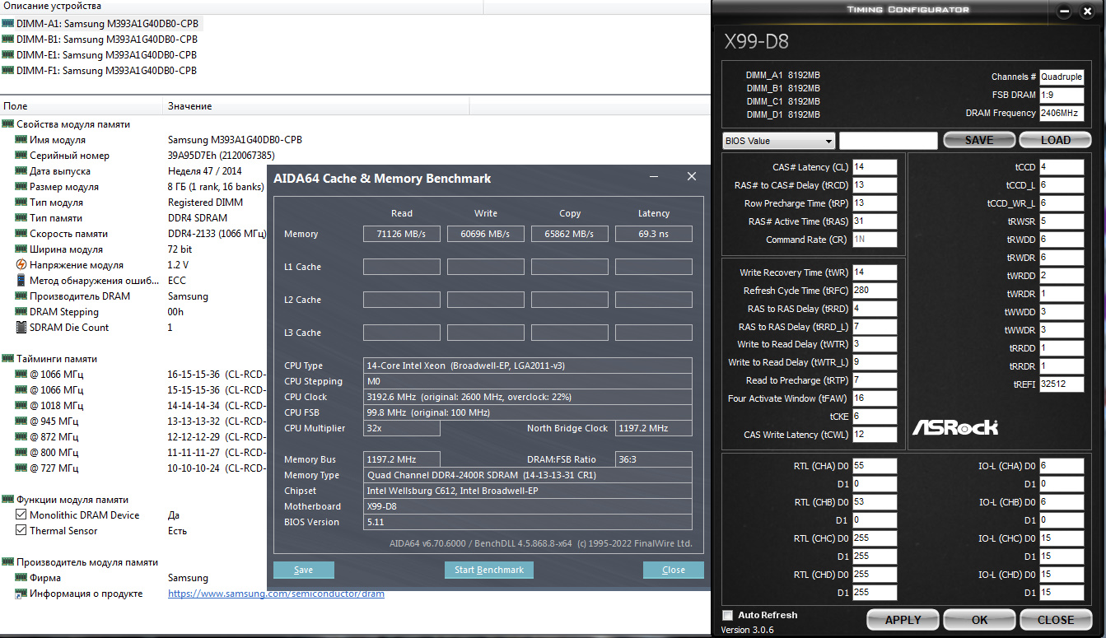The height and width of the screenshot is (638, 1106).
Task: Click the icon beside Ширина модуля
Action: (x=21, y=249)
